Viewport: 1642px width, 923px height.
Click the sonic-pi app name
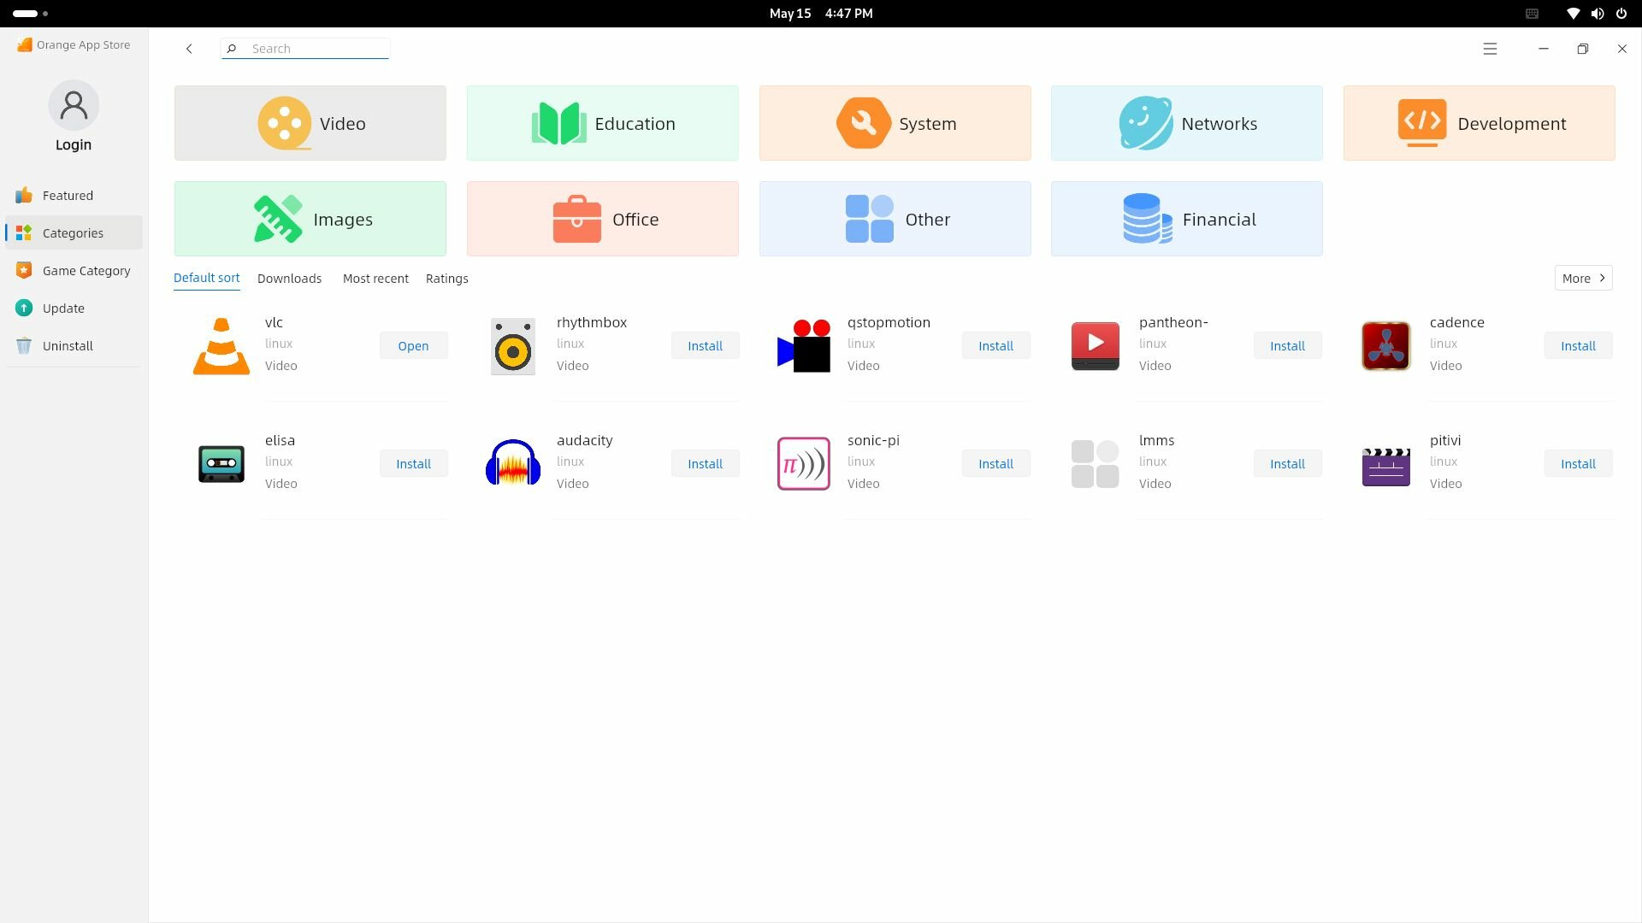[873, 440]
